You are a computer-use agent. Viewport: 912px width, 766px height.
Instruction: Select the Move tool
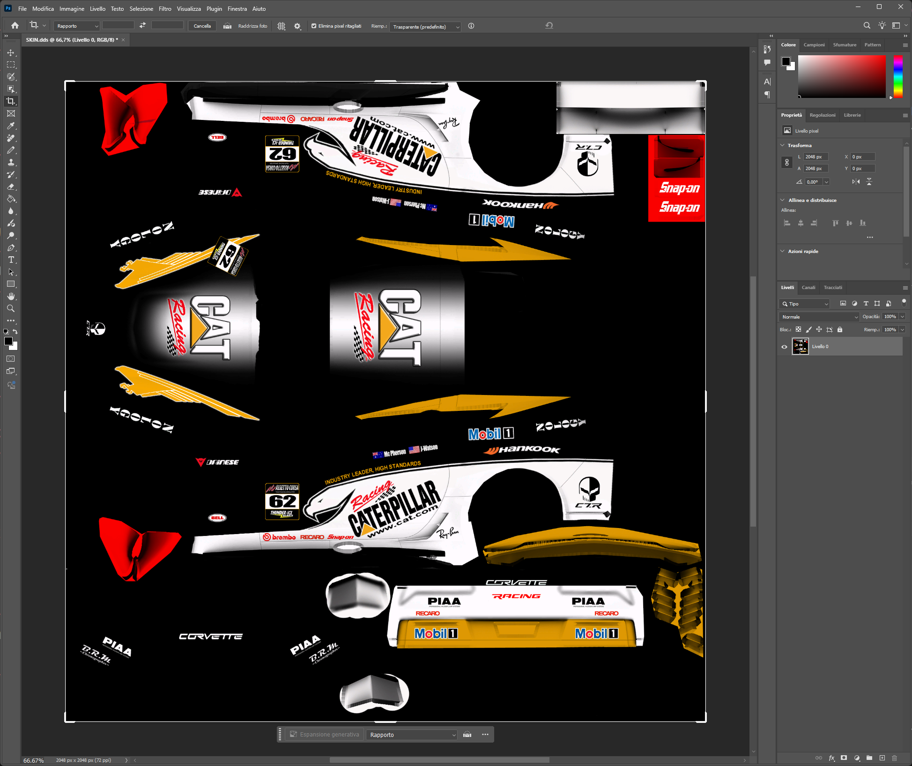pos(11,52)
